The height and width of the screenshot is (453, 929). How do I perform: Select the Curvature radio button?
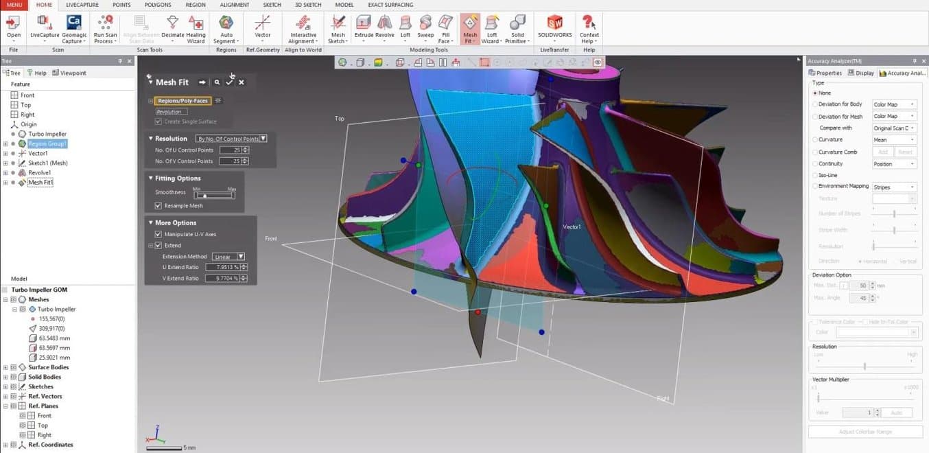click(x=815, y=140)
